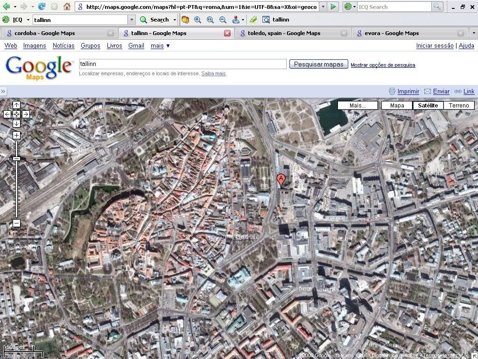
Task: Pan the map left with the arrow
Action: coord(7,114)
